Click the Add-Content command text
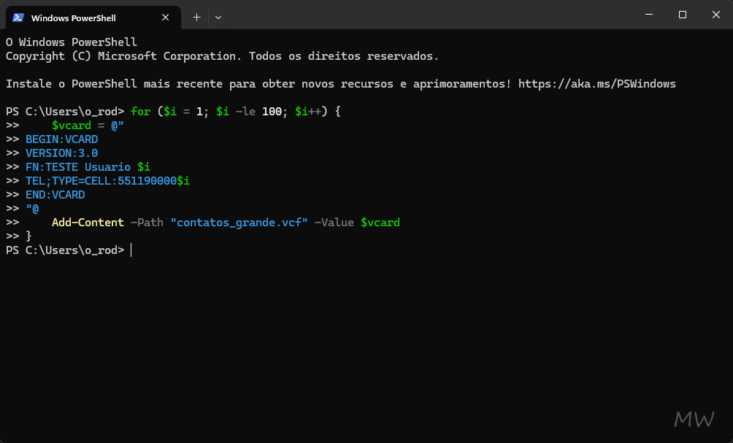This screenshot has width=733, height=443. 88,223
